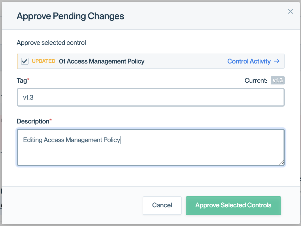The height and width of the screenshot is (226, 301).
Task: Click Approve Selected Controls button
Action: [x=233, y=205]
